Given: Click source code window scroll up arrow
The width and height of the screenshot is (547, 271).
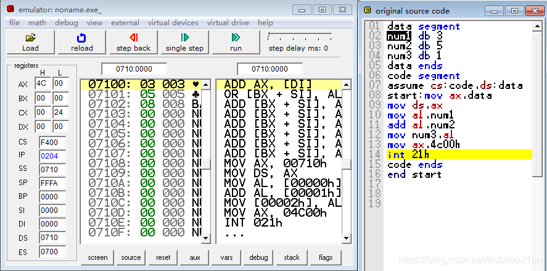Looking at the screenshot, I should [x=537, y=26].
